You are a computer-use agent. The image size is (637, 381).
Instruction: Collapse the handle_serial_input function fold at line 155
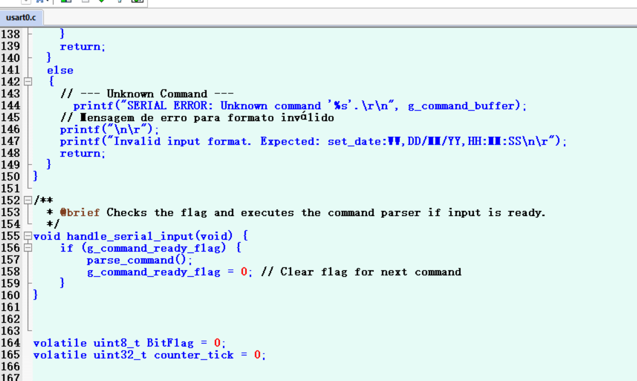28,236
